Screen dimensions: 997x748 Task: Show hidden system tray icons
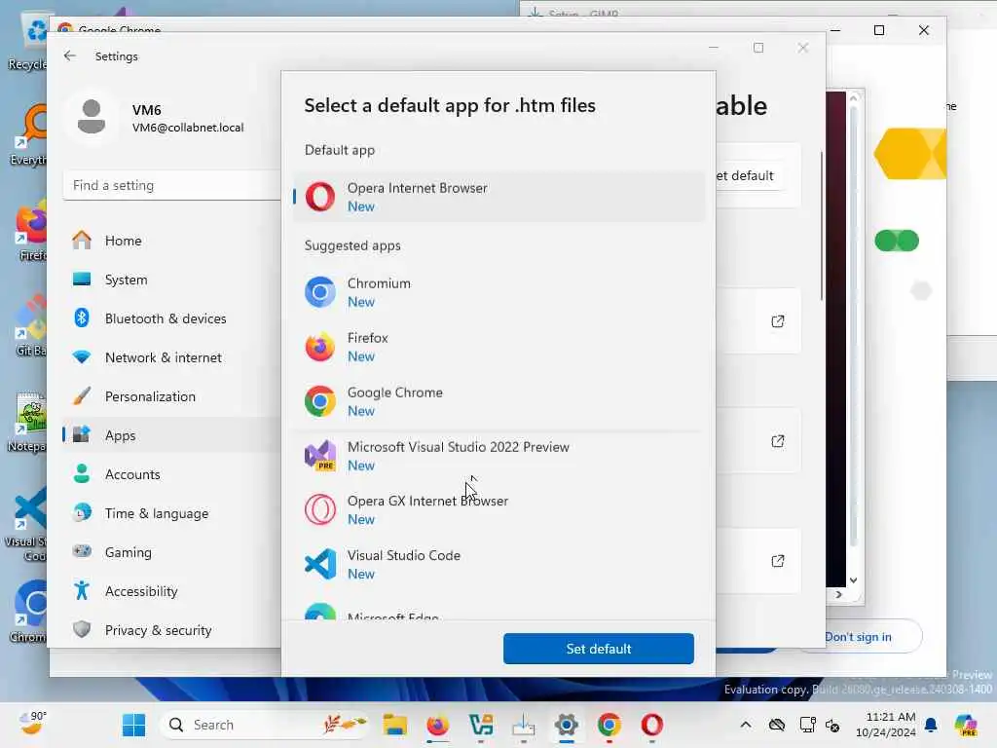pos(746,725)
